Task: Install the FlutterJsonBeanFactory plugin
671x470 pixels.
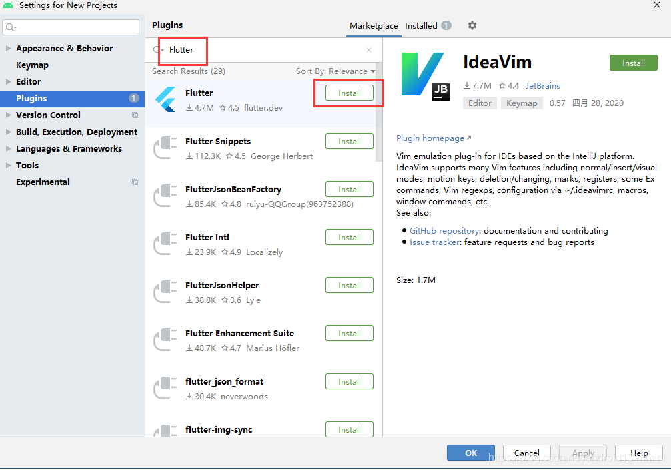Action: point(350,189)
